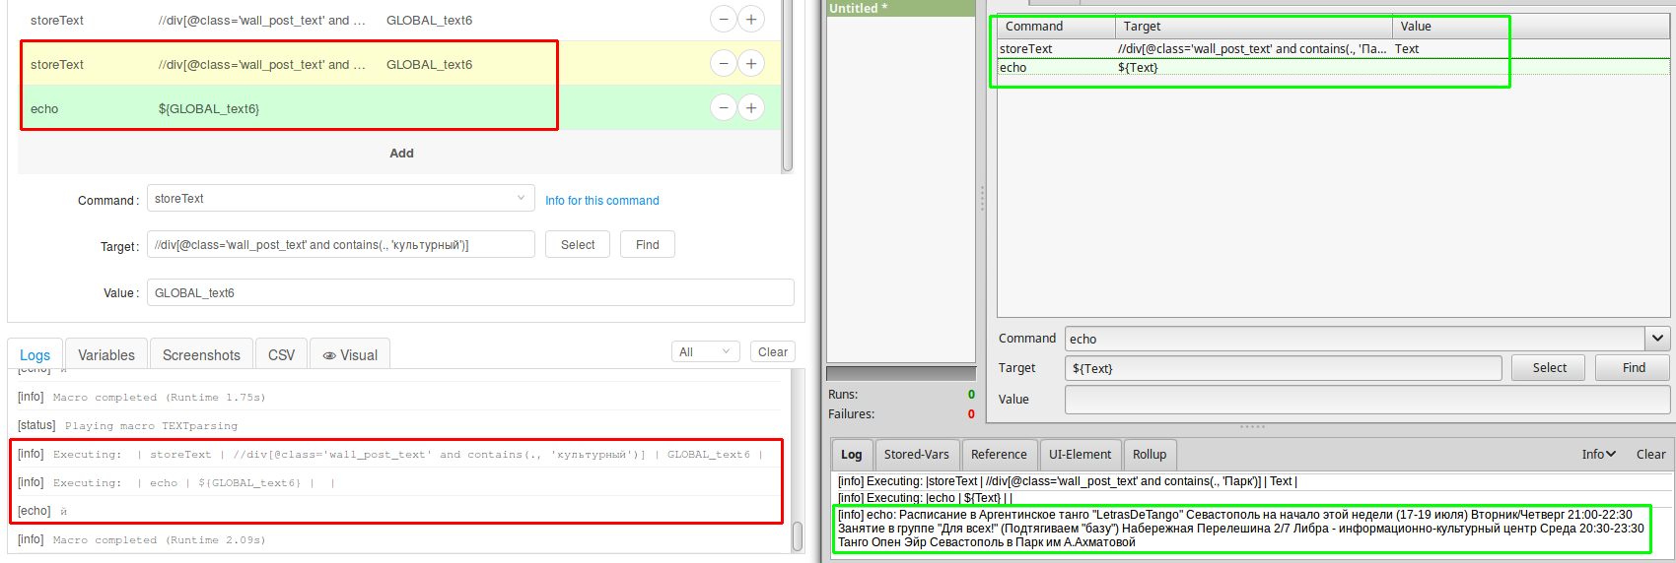Click the plus icon on the yellow storeText row
This screenshot has width=1676, height=563.
coord(751,64)
